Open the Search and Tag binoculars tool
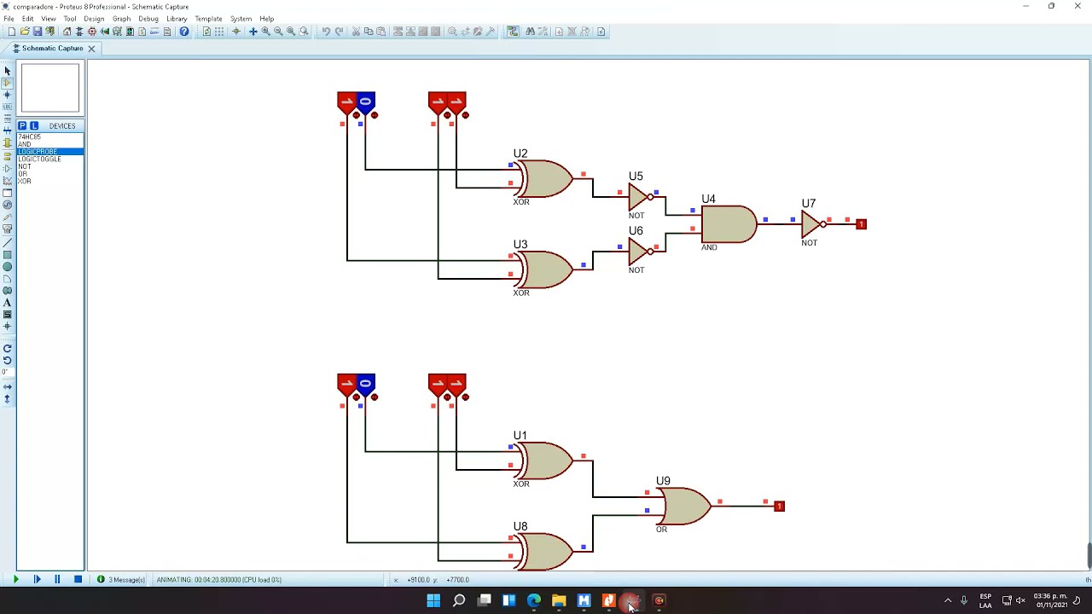1092x614 pixels. point(530,32)
